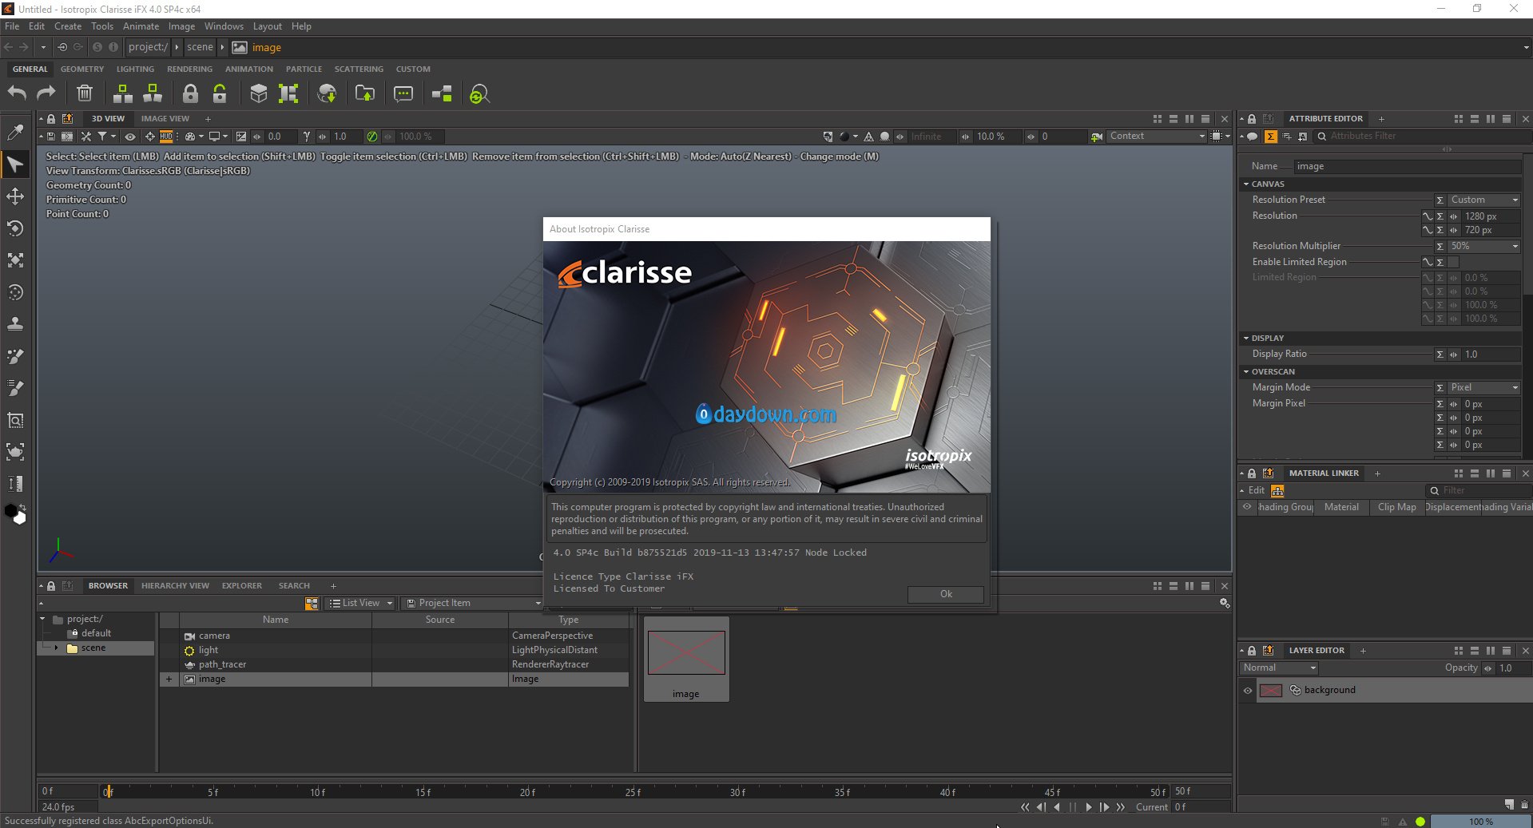
Task: Open the Resolution Preset Custom dropdown
Action: pos(1484,200)
